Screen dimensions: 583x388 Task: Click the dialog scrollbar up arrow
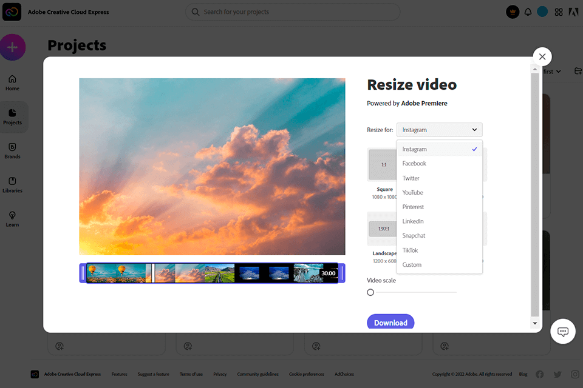click(x=534, y=69)
